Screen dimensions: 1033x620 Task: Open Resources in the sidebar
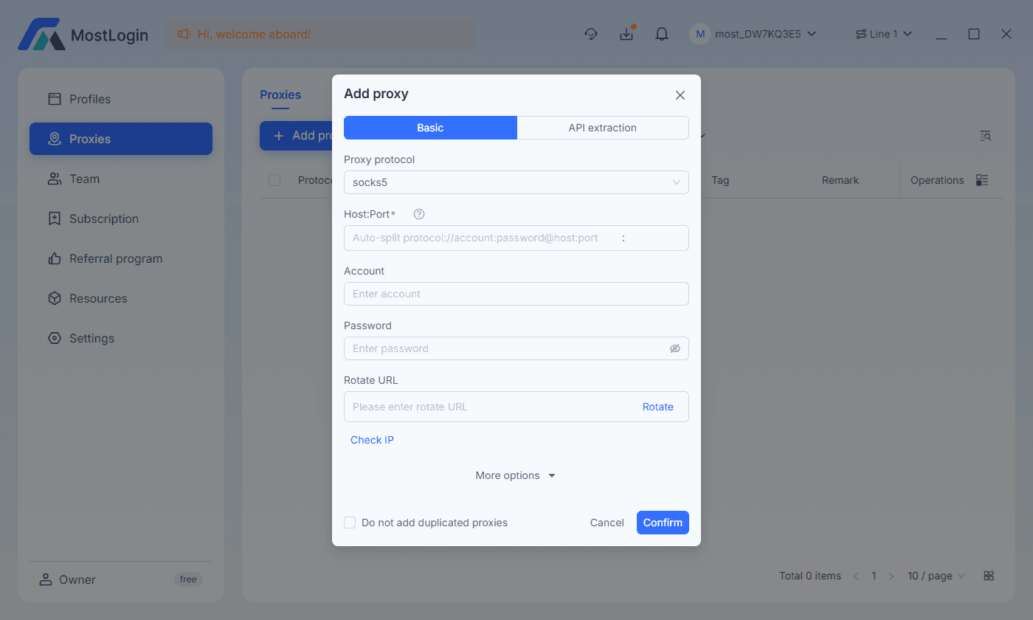click(x=121, y=298)
